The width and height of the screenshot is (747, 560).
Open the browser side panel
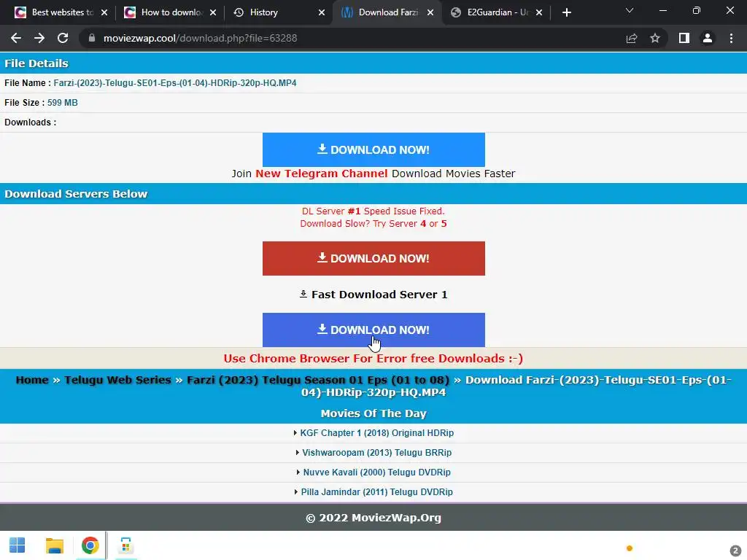684,38
